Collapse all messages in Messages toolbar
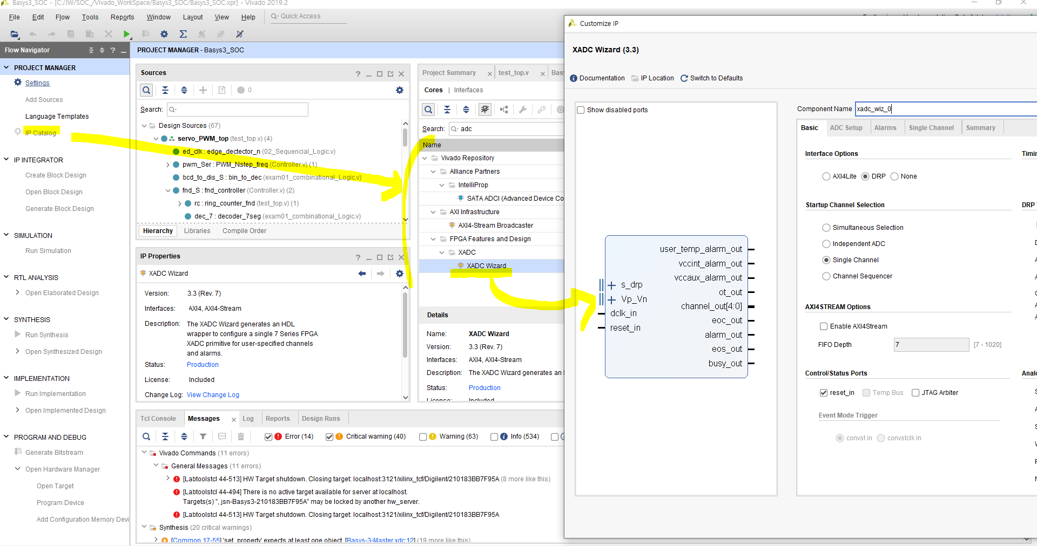Viewport: 1037px width, 546px height. coord(165,436)
